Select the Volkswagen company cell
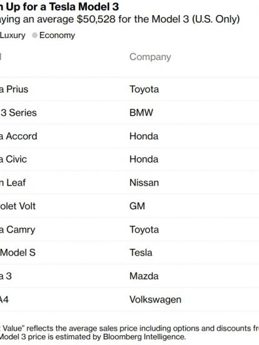259x345 pixels. [x=155, y=299]
